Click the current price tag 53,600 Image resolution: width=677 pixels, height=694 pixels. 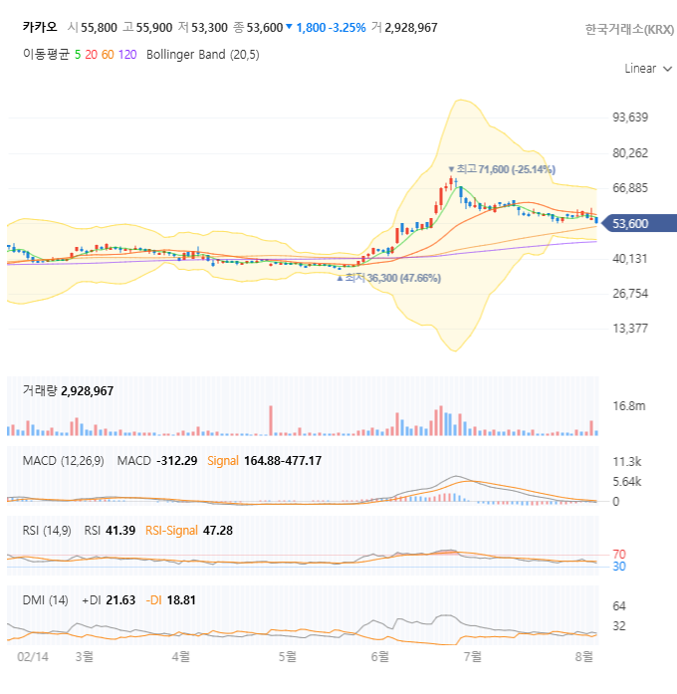coord(639,223)
